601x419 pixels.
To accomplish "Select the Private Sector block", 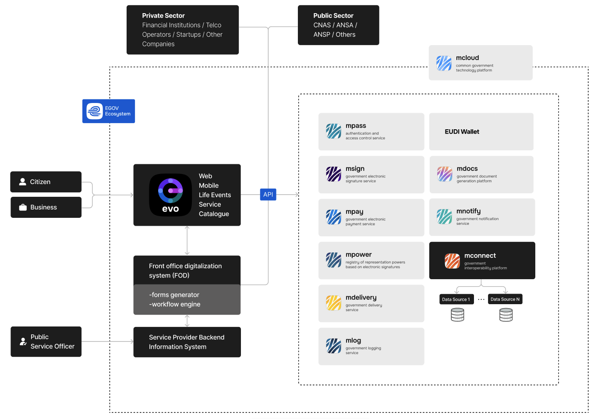I will (x=182, y=29).
